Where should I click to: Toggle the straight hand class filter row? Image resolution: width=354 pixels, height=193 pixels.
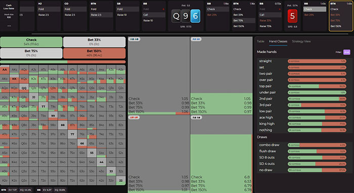pos(303,61)
